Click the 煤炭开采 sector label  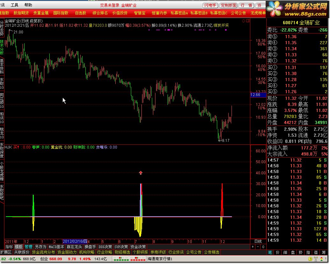[221, 25]
